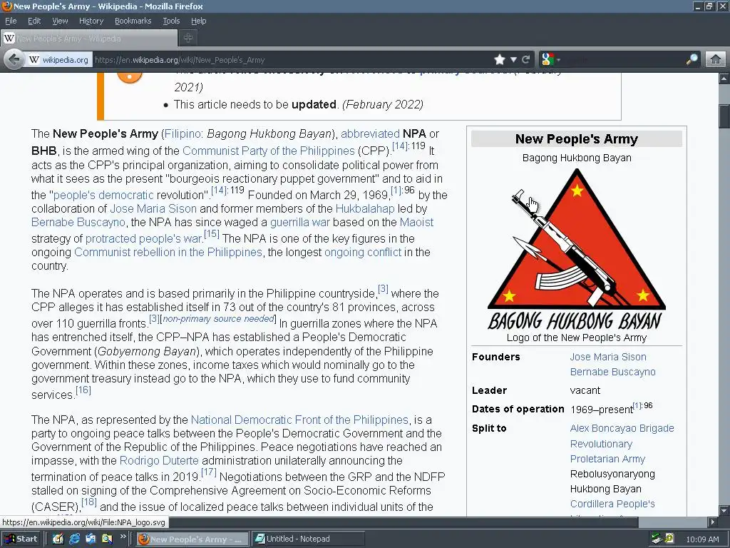Image resolution: width=730 pixels, height=548 pixels.
Task: Select the New People's Army Wikipedia tab
Action: click(x=89, y=39)
